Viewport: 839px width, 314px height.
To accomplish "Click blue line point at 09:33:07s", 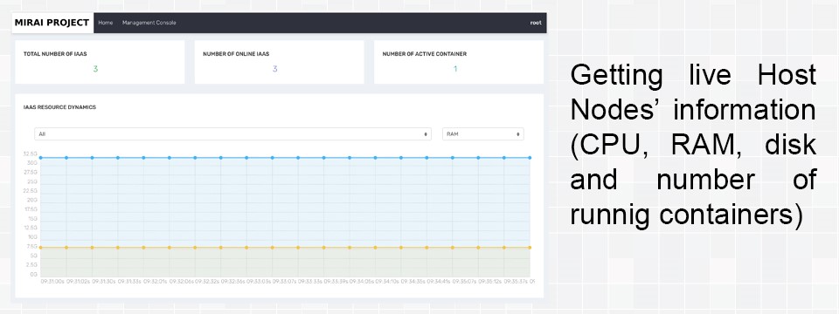I will pos(273,158).
